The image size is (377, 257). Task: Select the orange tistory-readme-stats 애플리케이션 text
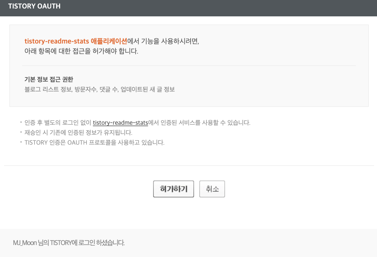[x=76, y=41]
